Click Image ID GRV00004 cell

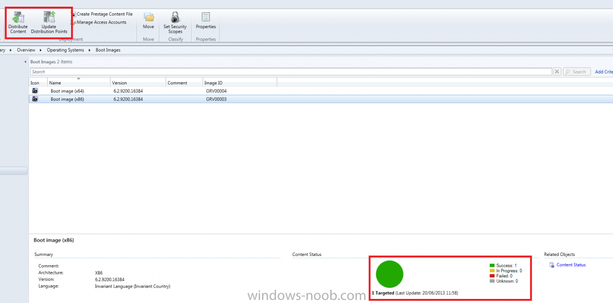click(216, 91)
